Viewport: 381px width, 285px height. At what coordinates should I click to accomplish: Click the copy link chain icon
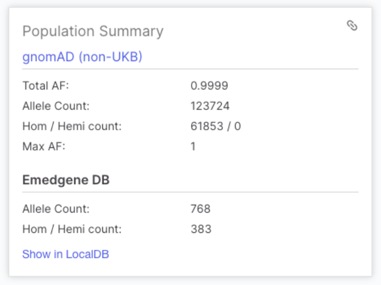click(x=352, y=26)
